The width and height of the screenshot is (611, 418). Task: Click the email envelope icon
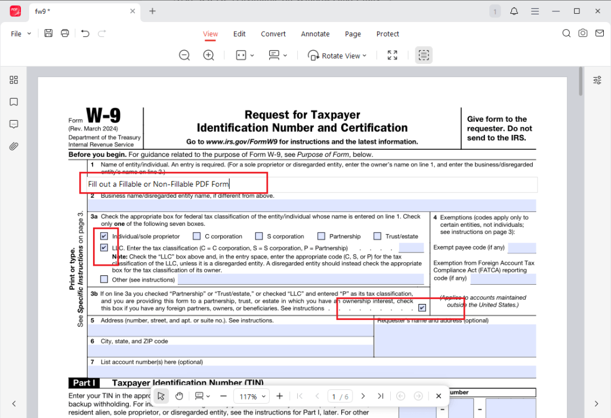tap(600, 33)
